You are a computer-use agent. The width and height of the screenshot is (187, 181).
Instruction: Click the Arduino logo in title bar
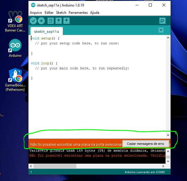(x=33, y=5)
